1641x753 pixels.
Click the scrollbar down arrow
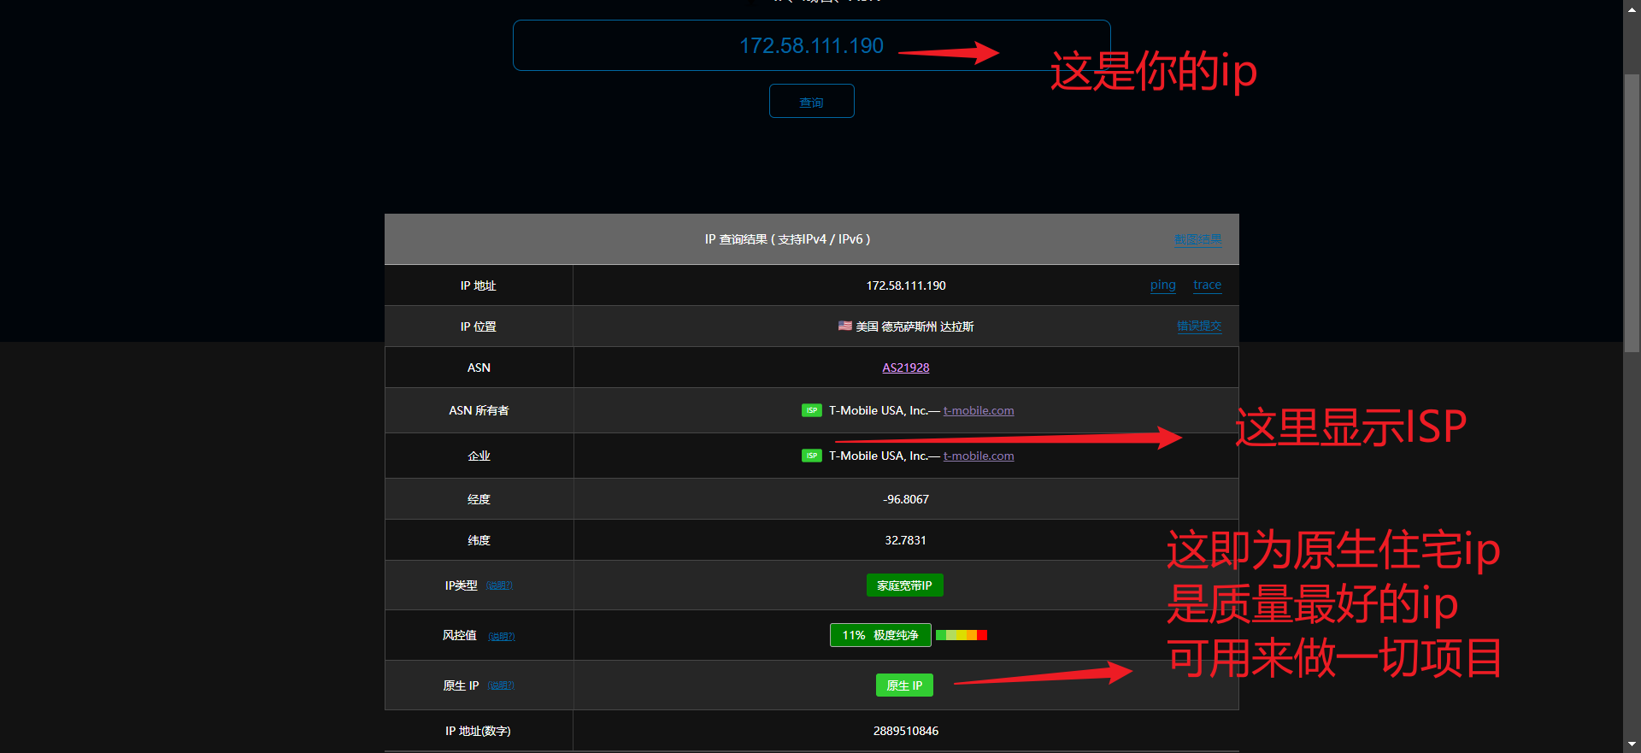(1632, 744)
